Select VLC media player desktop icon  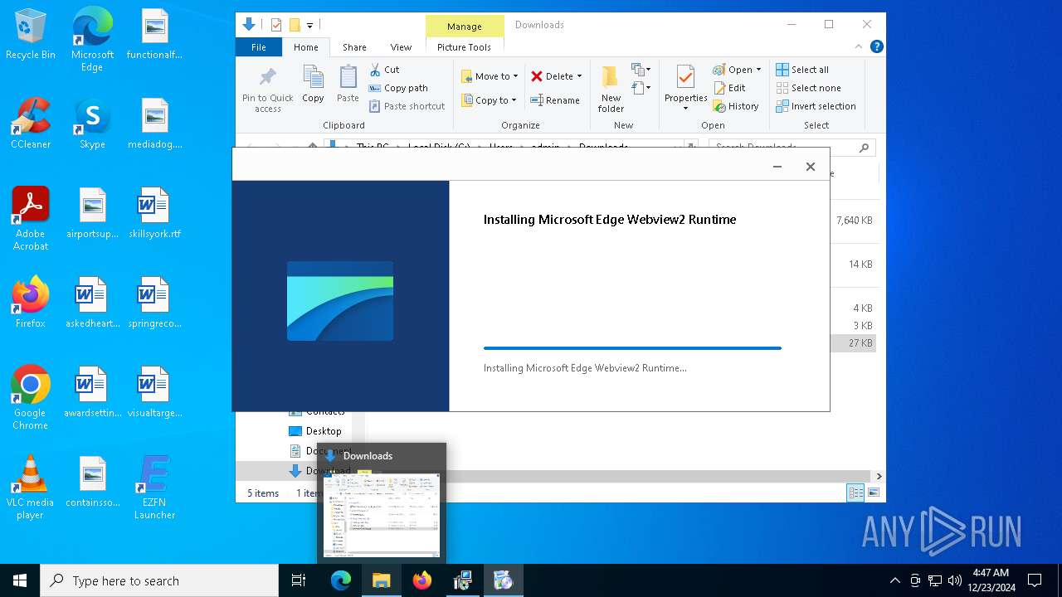31,488
